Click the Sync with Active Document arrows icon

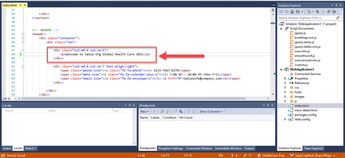tap(317, 12)
